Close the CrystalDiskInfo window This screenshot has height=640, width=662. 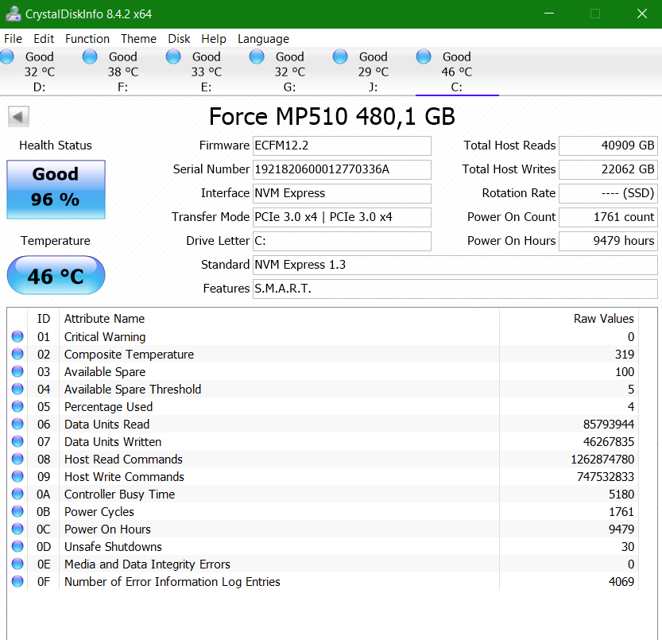pos(642,14)
